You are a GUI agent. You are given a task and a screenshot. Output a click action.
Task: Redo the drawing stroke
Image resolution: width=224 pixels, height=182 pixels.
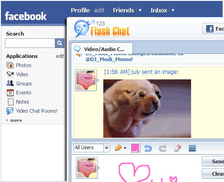coord(163,148)
